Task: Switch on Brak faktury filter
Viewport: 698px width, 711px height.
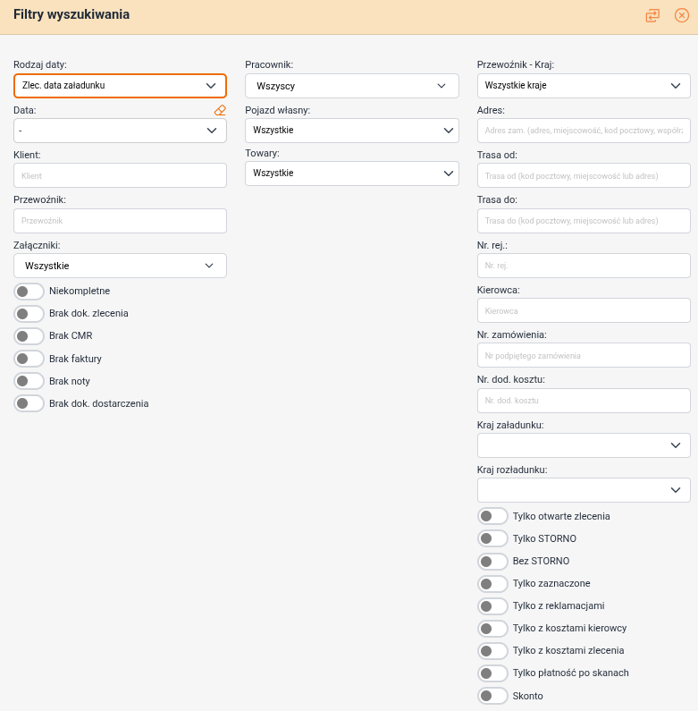Action: click(29, 359)
